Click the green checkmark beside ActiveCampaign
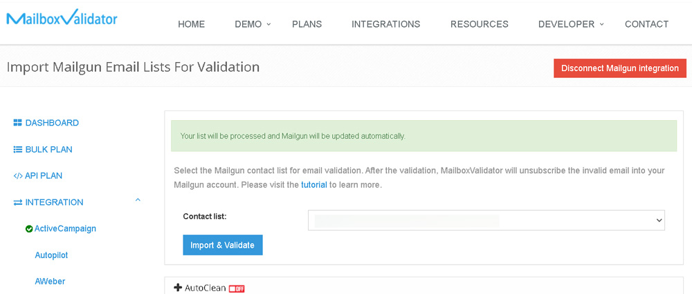This screenshot has width=692, height=294. (29, 229)
